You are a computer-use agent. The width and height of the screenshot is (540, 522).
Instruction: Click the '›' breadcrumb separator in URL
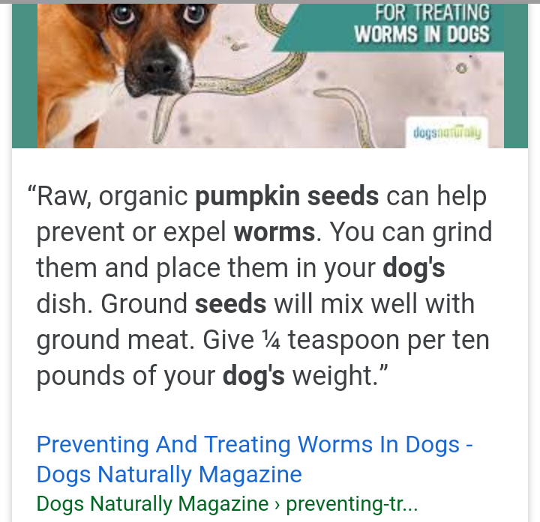point(277,505)
